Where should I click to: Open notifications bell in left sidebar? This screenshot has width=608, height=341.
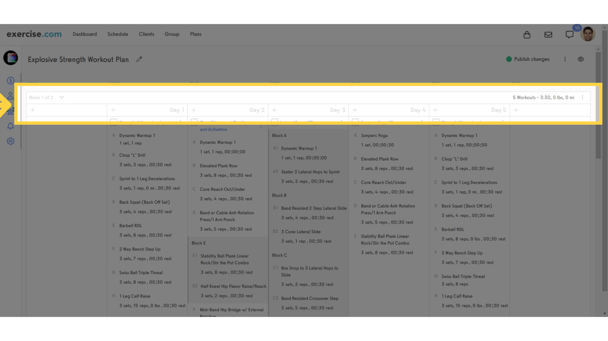coord(11,126)
